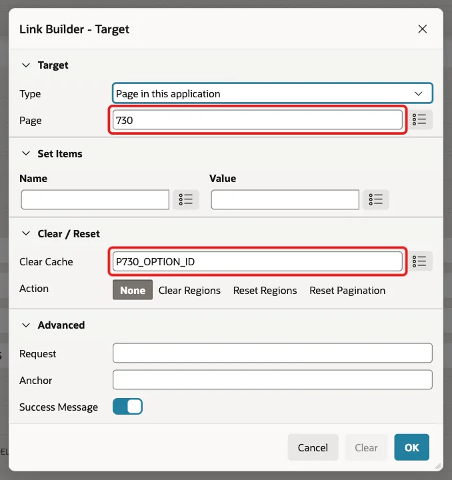Focus the Anchor input field
This screenshot has width=452, height=480.
pos(273,379)
